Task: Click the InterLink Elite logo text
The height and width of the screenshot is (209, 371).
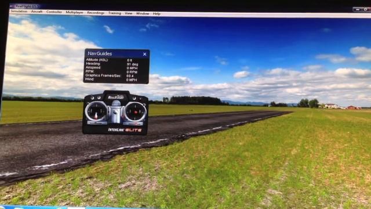Action: (x=125, y=130)
